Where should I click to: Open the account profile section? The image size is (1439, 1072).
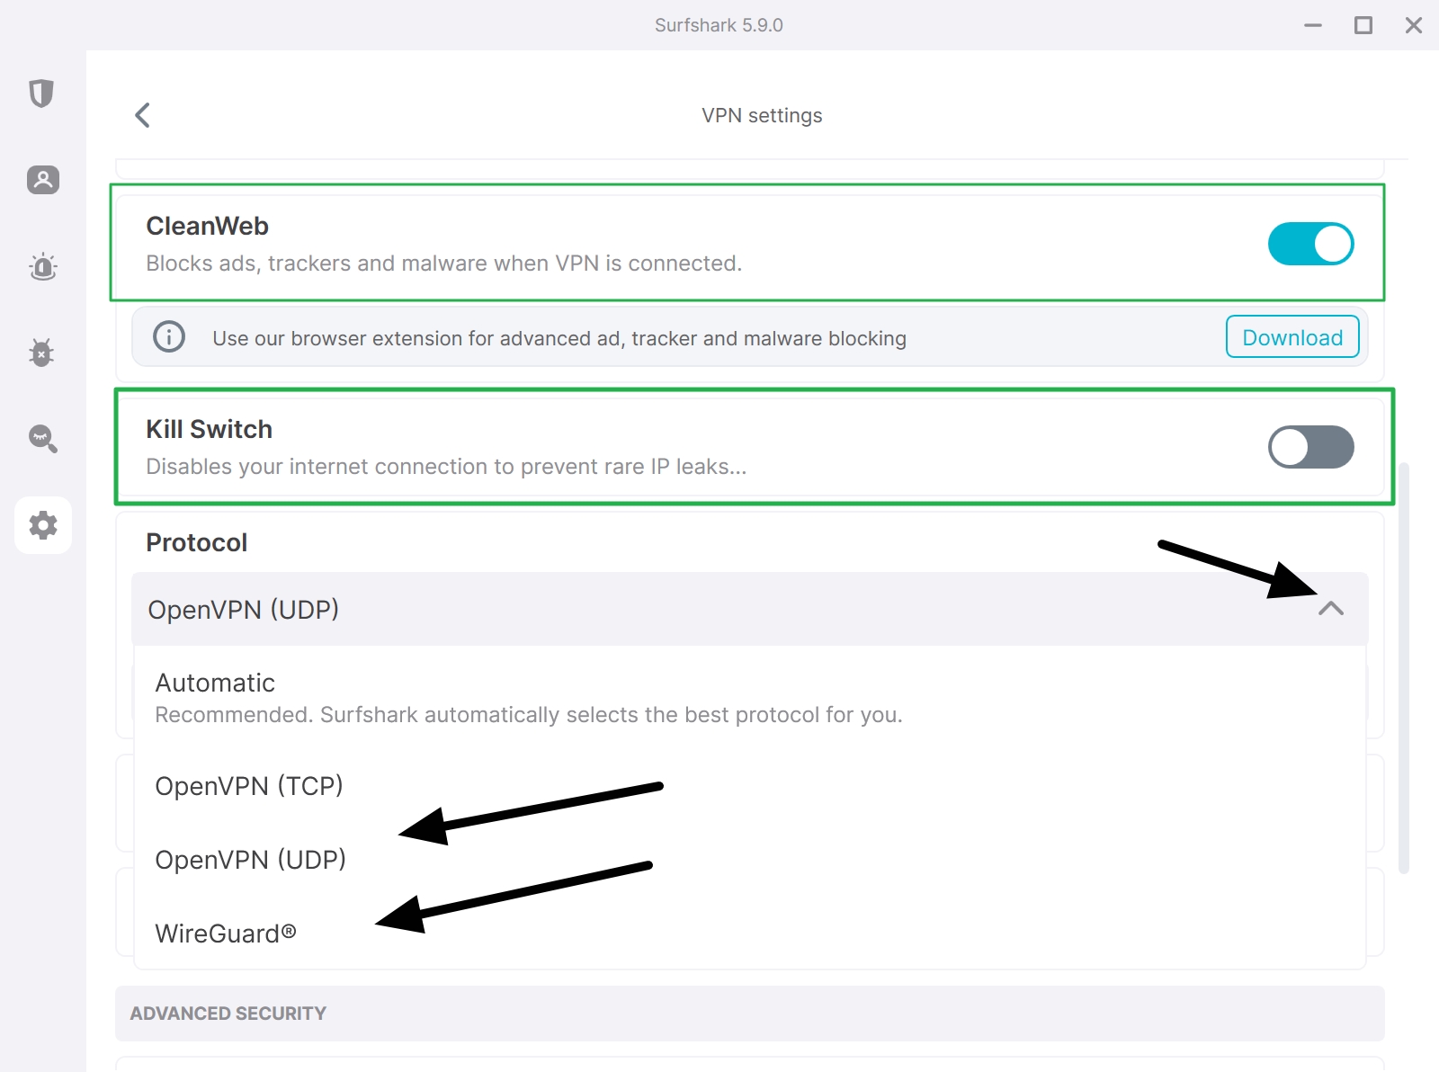pyautogui.click(x=42, y=180)
